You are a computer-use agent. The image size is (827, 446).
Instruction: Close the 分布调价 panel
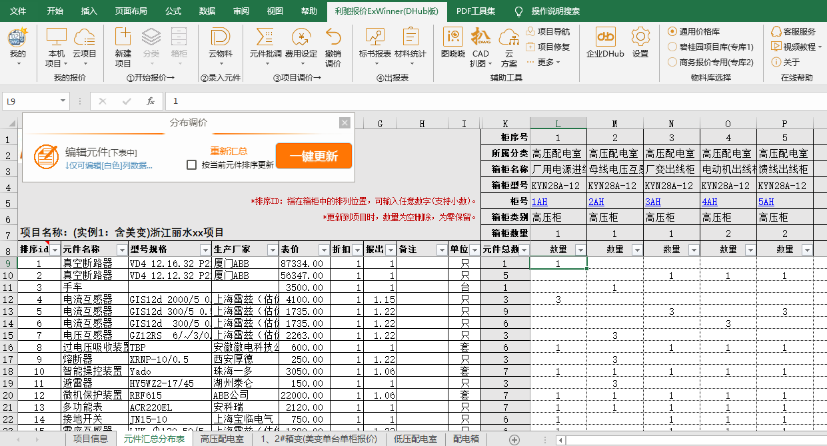click(x=345, y=122)
